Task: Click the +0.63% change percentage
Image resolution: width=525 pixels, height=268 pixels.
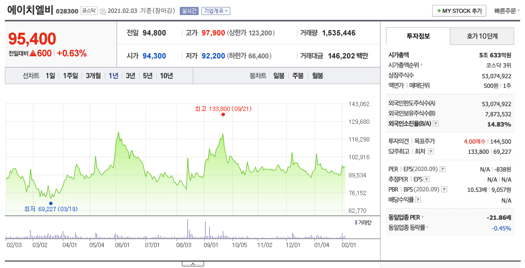Action: point(71,53)
